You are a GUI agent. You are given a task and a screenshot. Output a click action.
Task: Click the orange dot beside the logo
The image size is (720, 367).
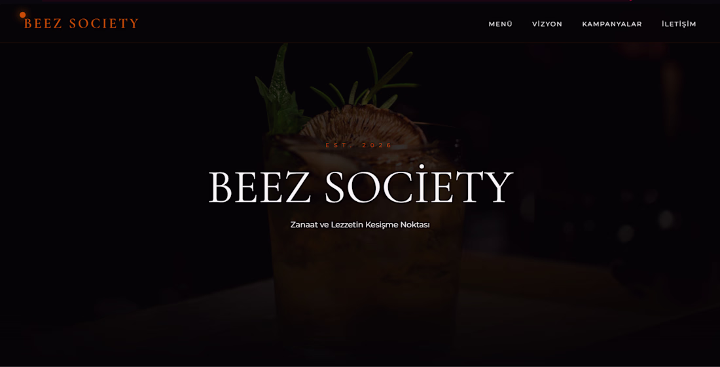click(x=22, y=14)
